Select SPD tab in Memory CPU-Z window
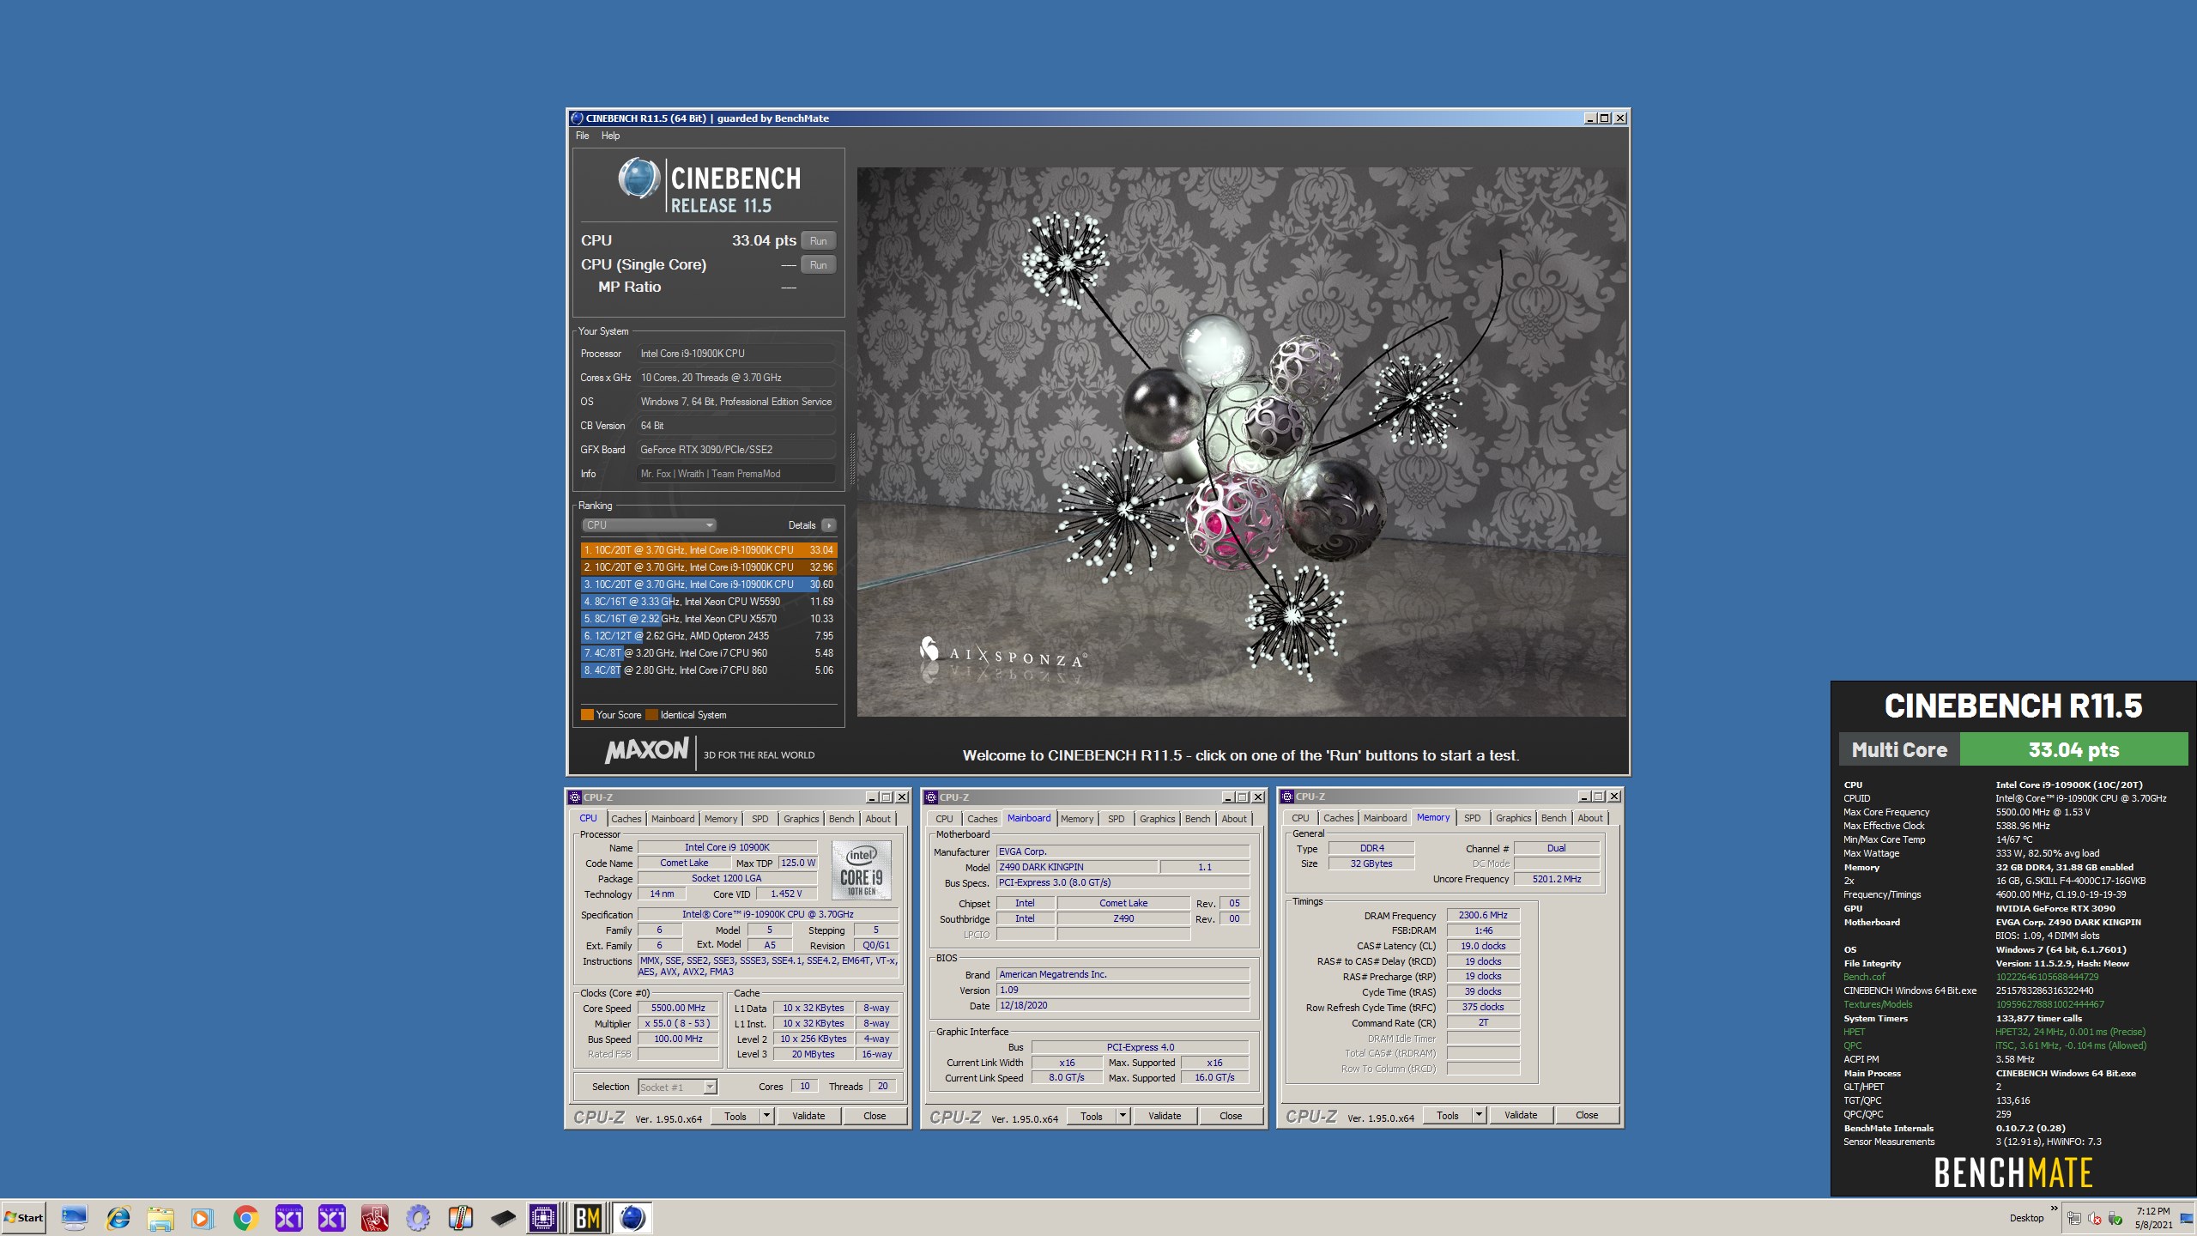The image size is (2197, 1236). (1472, 818)
